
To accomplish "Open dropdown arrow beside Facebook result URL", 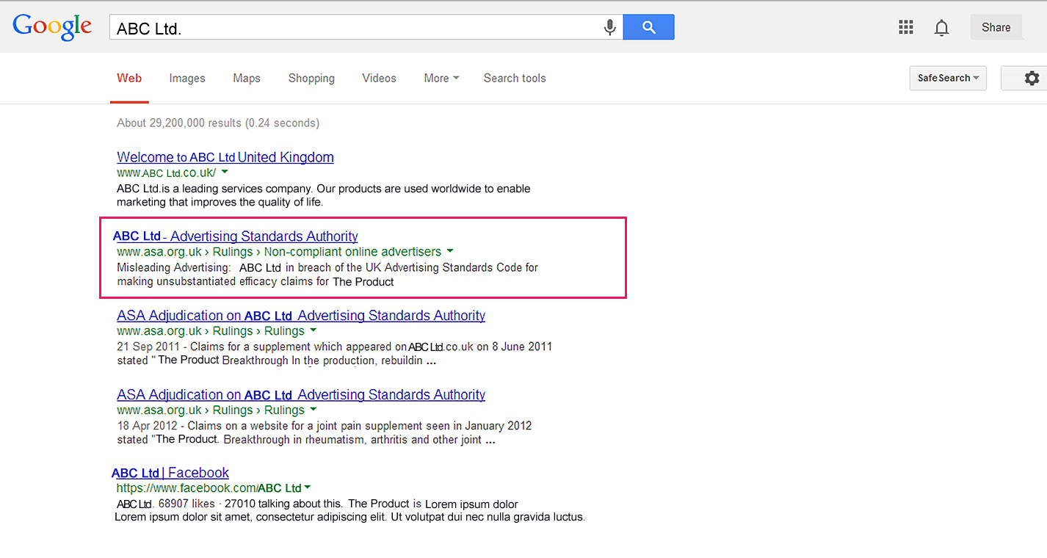I will pos(308,488).
